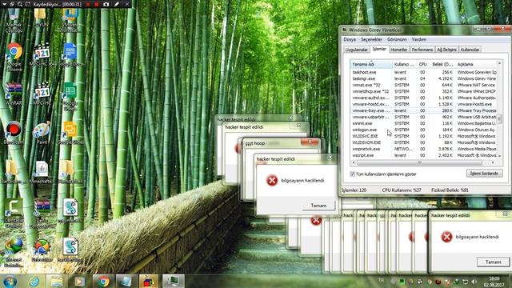Click the Task Manager taskbar button
The height and width of the screenshot is (288, 512).
coord(173,281)
